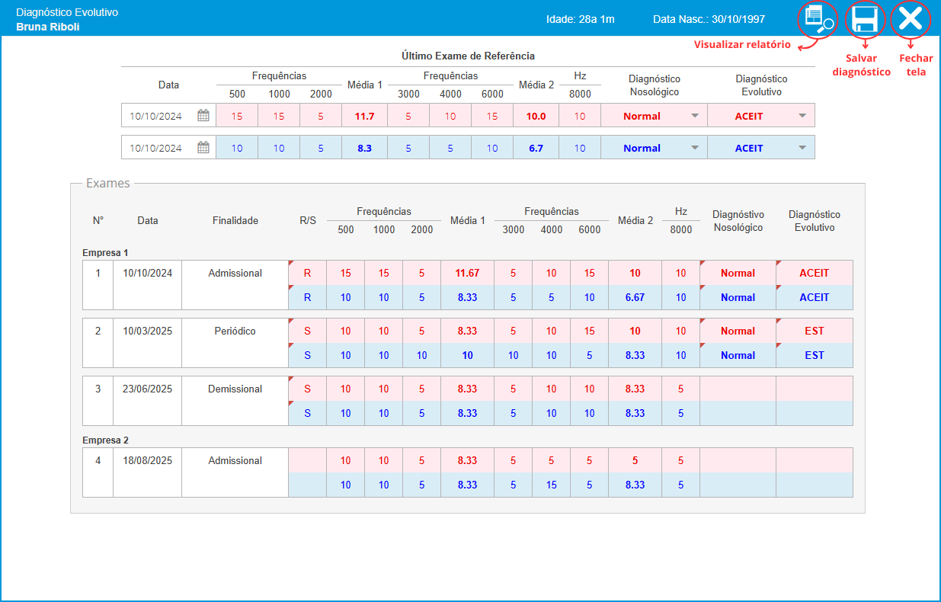Click the Fechar tela X icon
Screen dimensions: 941x602
pyautogui.click(x=911, y=19)
